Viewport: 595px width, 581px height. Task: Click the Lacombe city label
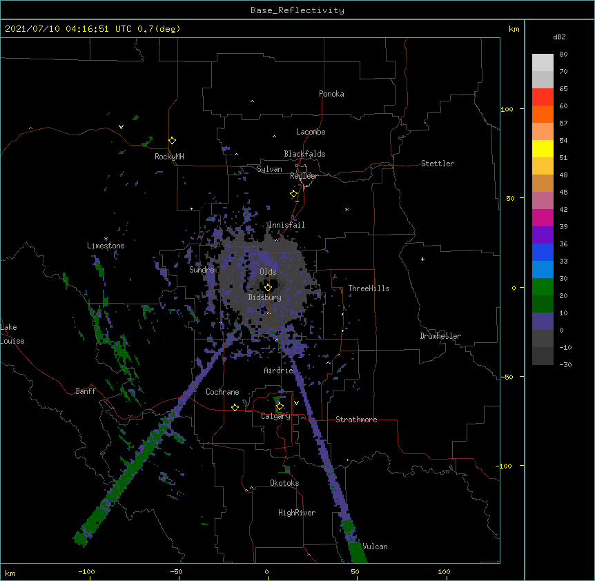tap(311, 132)
